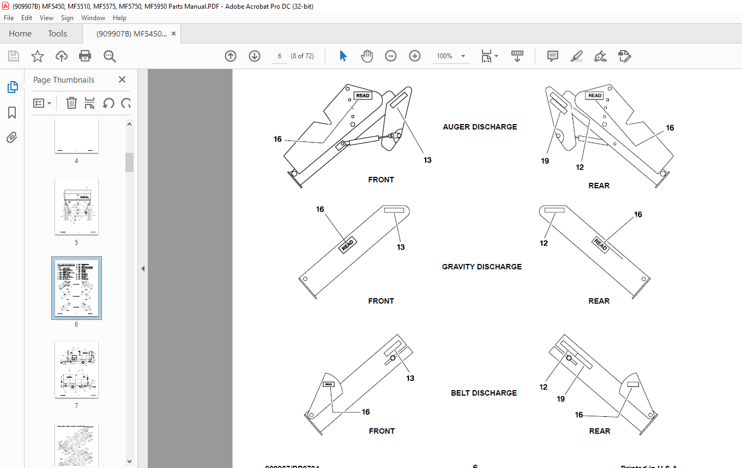742x468 pixels.
Task: Open the Help menu
Action: (119, 18)
